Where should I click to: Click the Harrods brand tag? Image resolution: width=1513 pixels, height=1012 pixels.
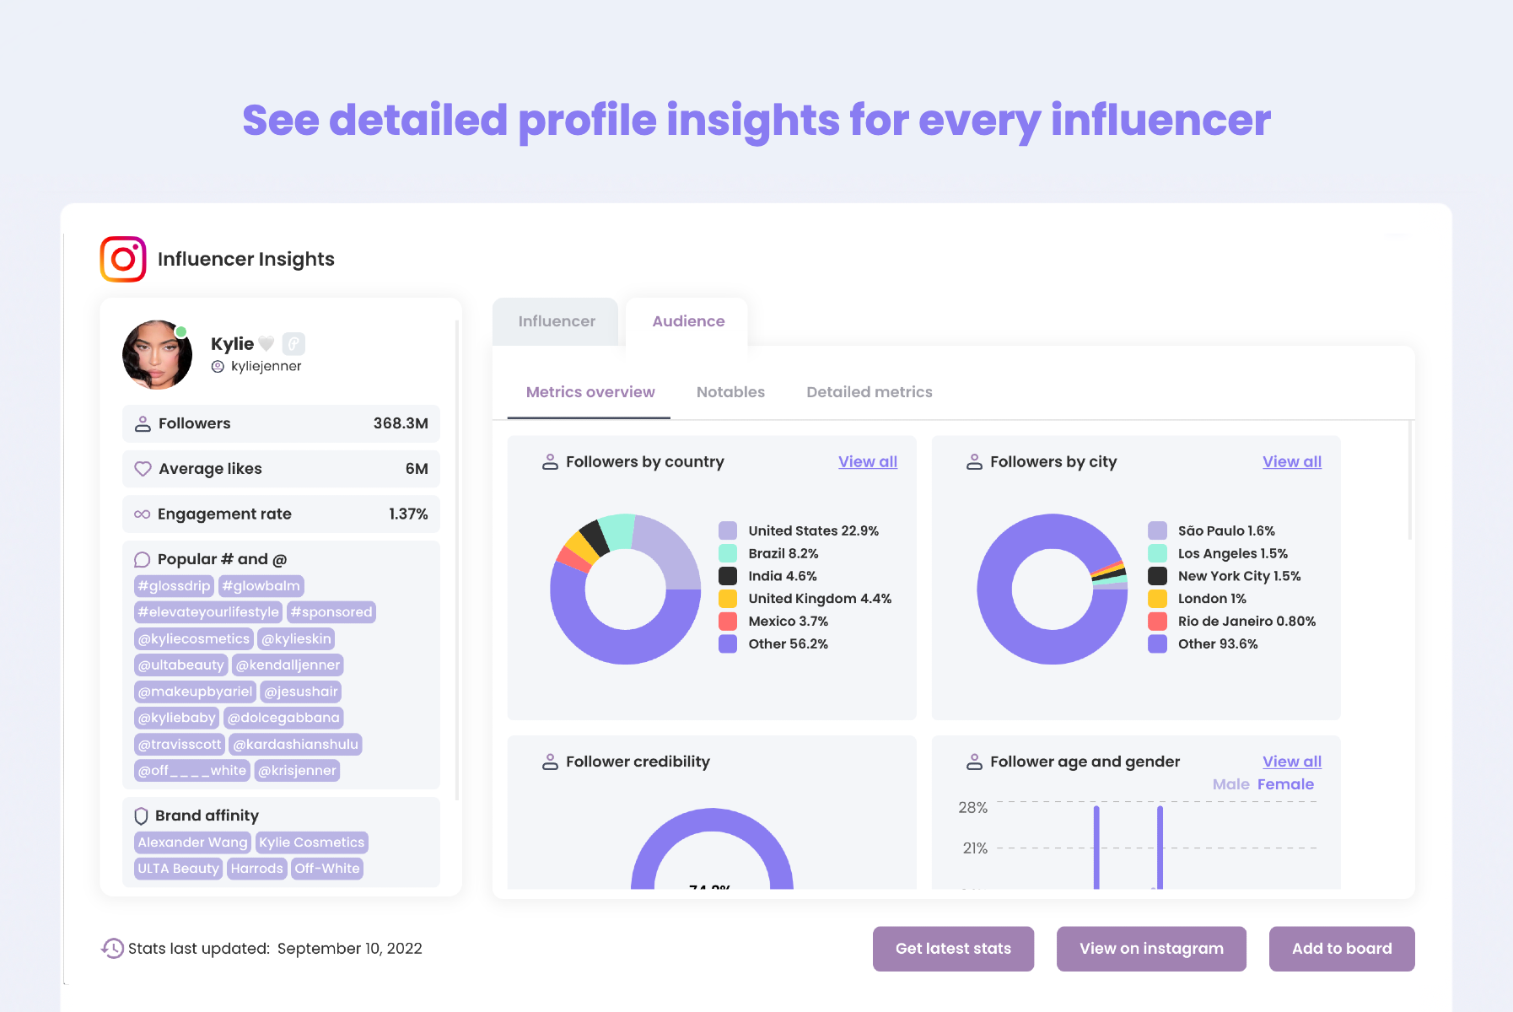(256, 869)
